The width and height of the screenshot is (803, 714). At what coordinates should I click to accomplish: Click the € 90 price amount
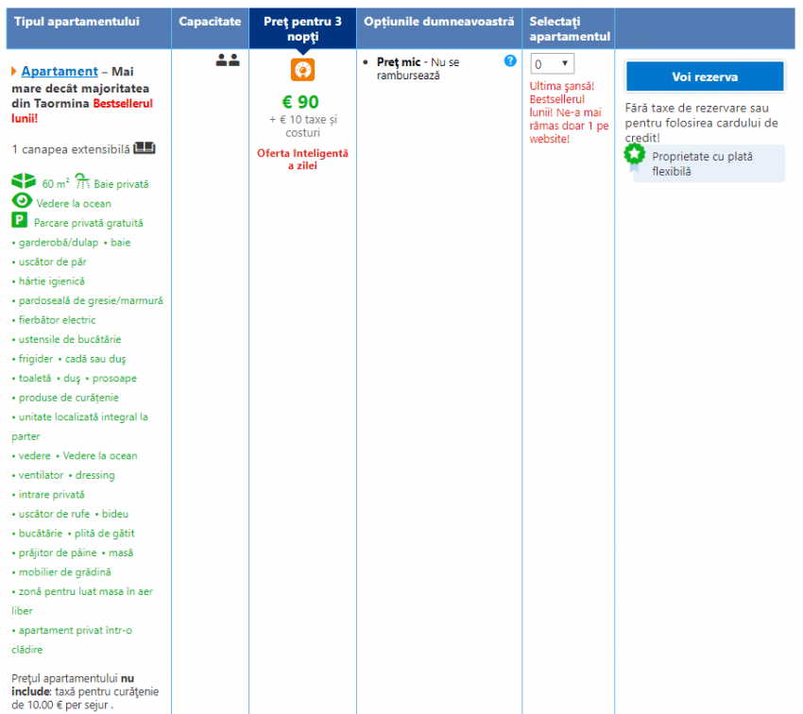click(301, 102)
